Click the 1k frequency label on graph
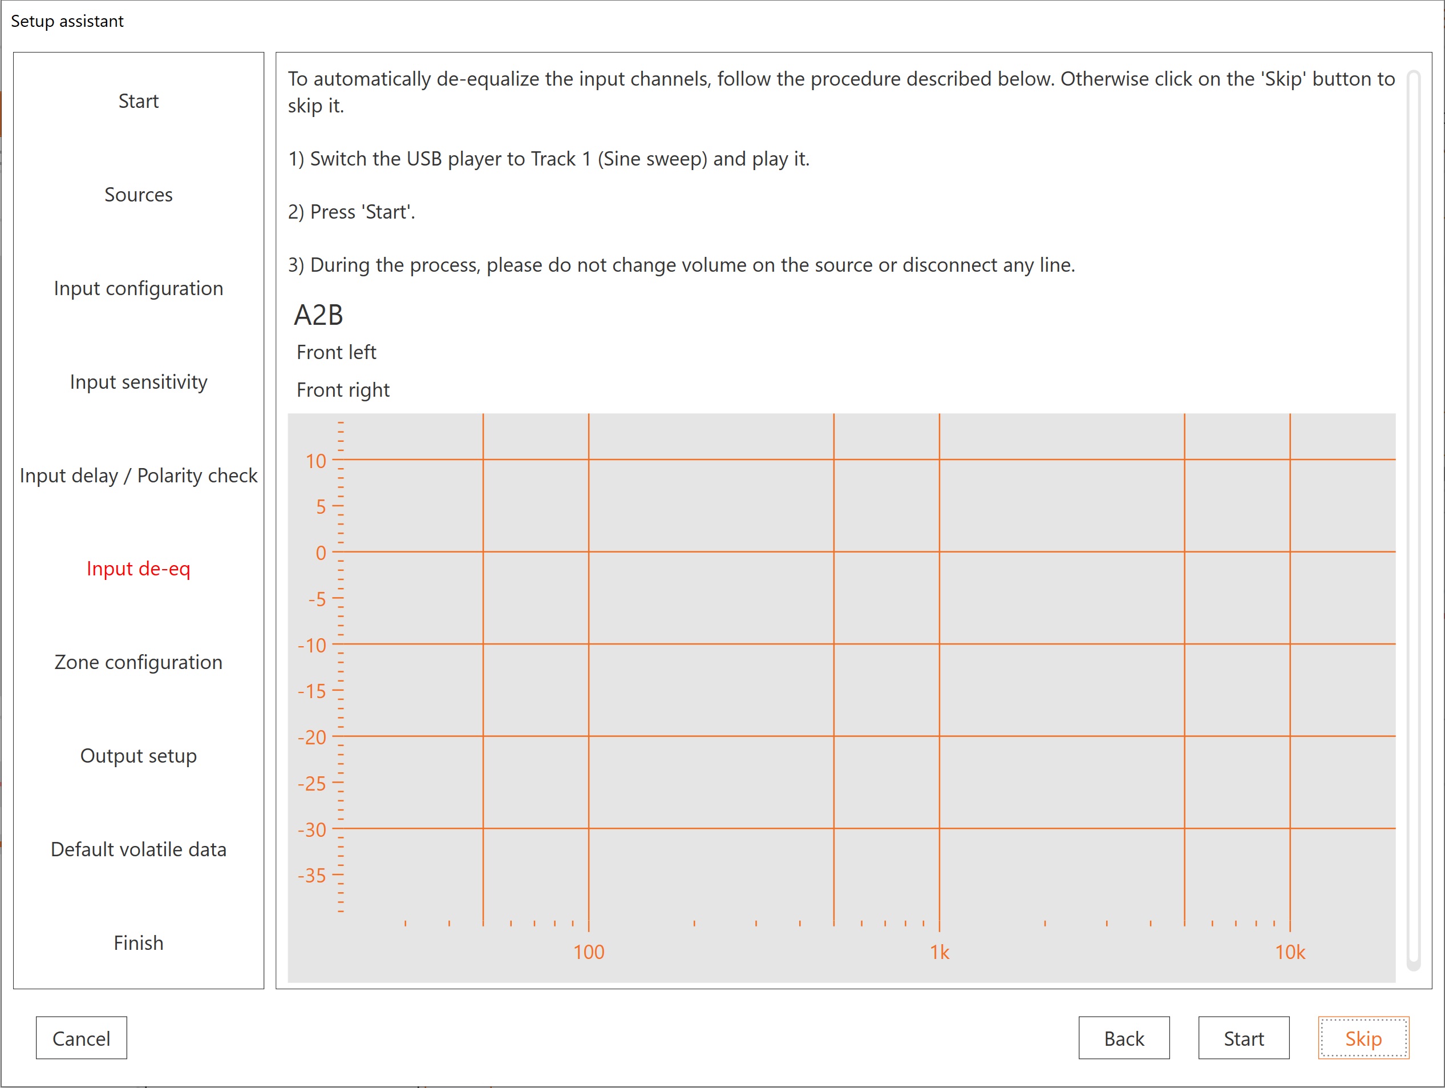 click(x=939, y=952)
